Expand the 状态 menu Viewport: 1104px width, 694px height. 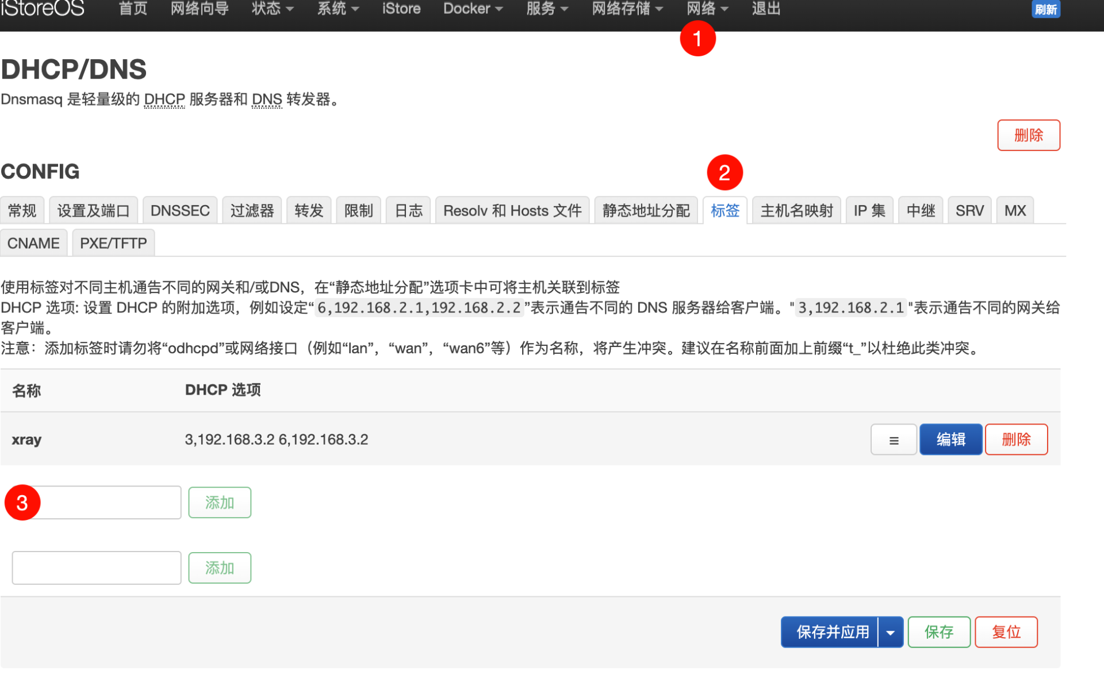point(273,9)
